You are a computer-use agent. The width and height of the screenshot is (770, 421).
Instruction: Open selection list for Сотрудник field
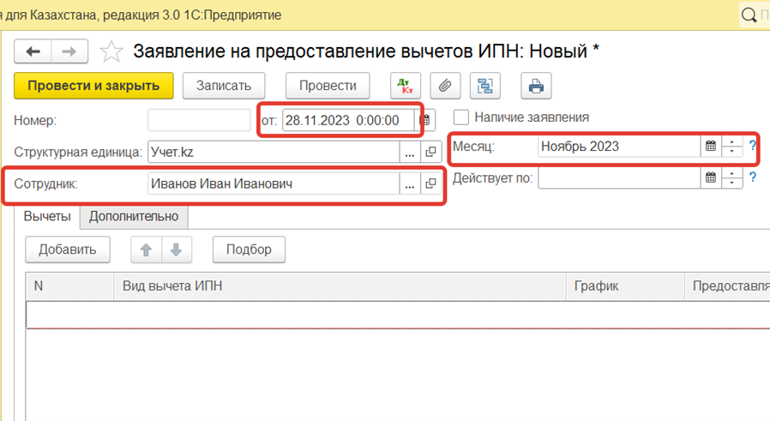point(409,183)
